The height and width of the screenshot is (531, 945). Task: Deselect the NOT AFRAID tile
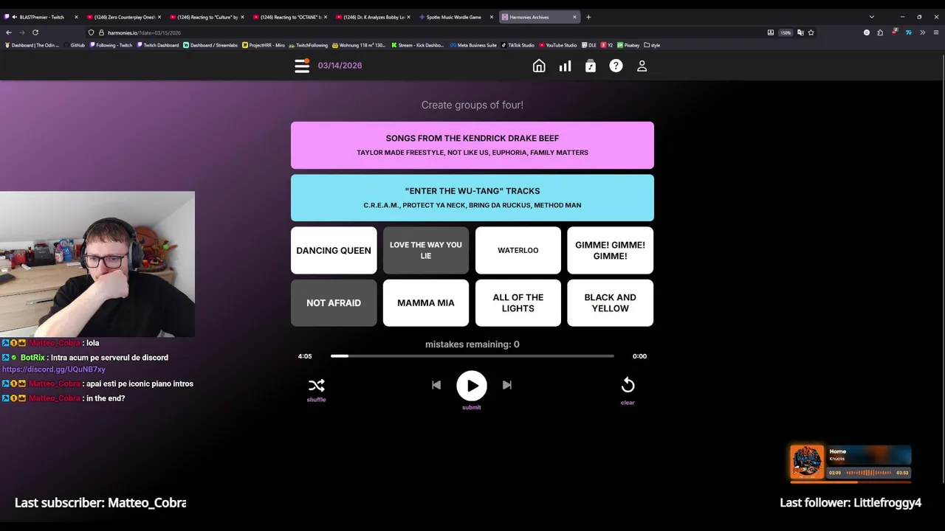(334, 303)
